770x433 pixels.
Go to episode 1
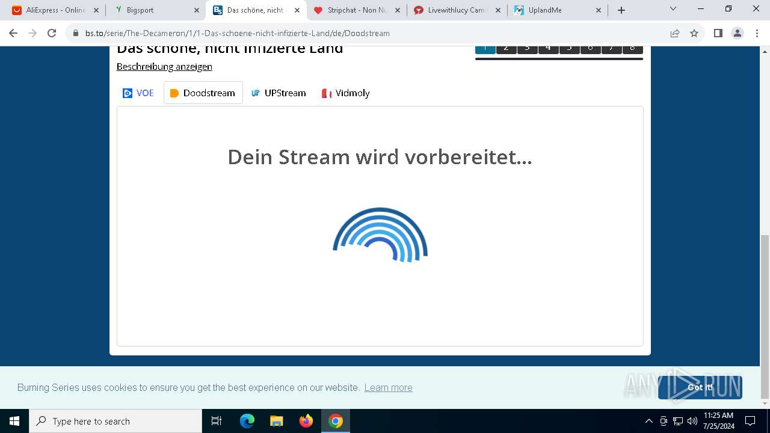coord(485,49)
